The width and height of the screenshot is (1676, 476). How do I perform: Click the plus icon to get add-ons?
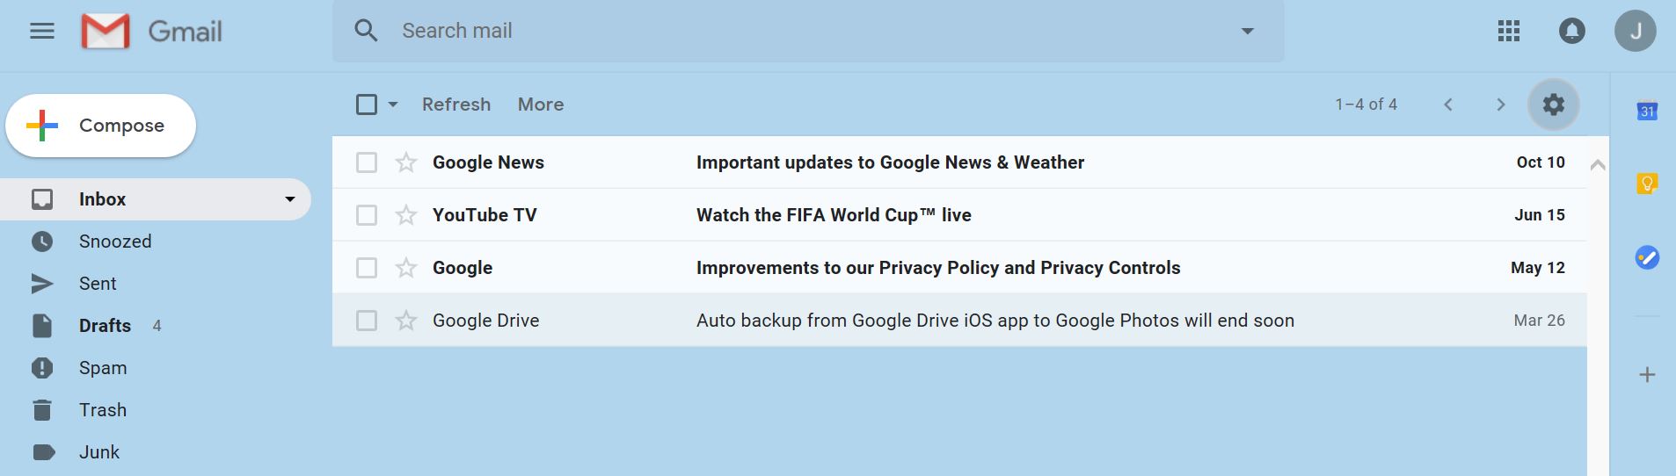point(1648,375)
